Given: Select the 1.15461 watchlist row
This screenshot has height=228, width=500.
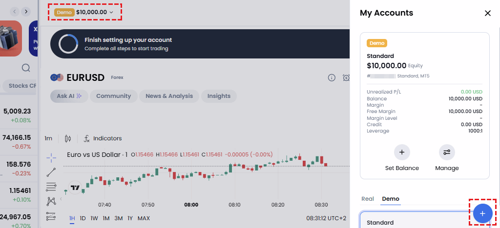Looking at the screenshot, I should [19, 195].
